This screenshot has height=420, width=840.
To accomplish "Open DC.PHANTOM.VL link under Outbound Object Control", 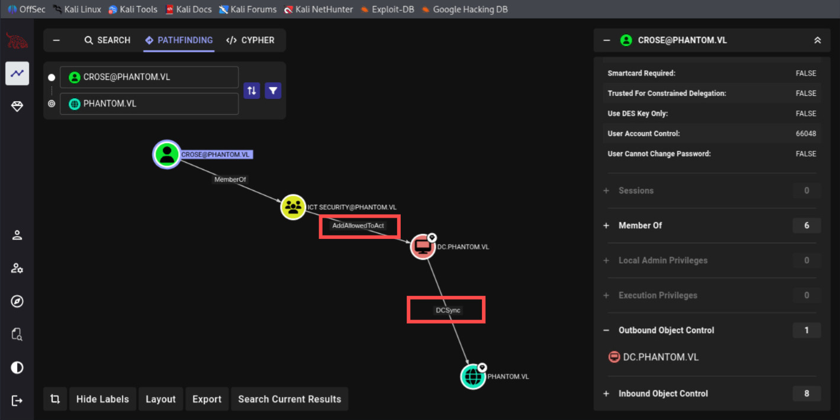I will point(660,357).
